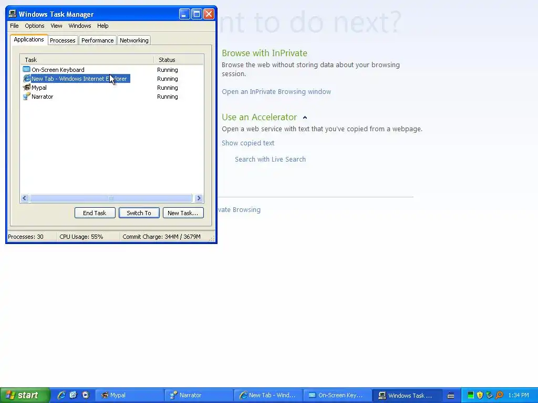Click the Windows Task Manager taskbar button
The width and height of the screenshot is (538, 403).
pos(407,395)
